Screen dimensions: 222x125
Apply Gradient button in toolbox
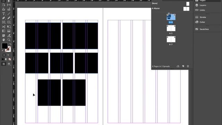[x=6, y=59]
